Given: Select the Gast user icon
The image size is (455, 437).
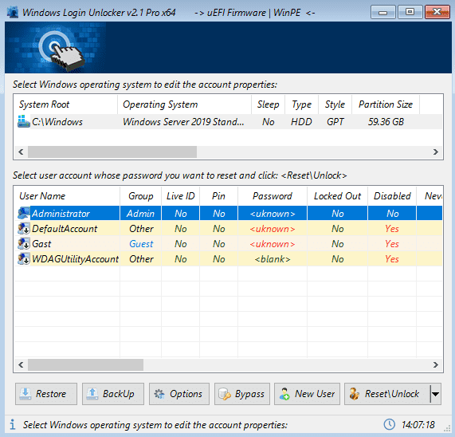Looking at the screenshot, I should coord(23,243).
